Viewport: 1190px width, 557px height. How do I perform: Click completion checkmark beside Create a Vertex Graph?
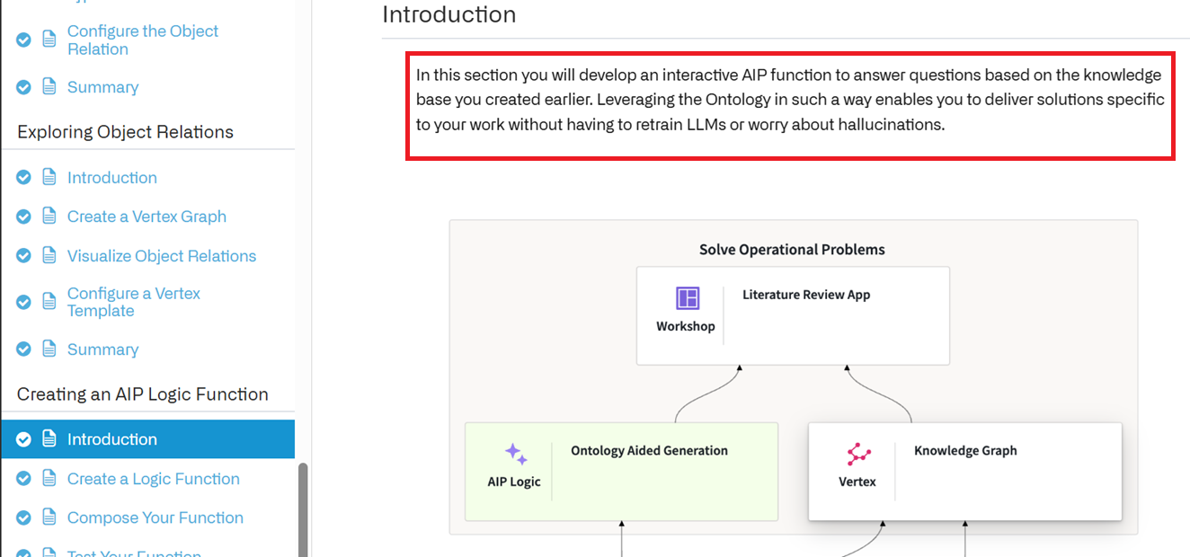tap(24, 217)
